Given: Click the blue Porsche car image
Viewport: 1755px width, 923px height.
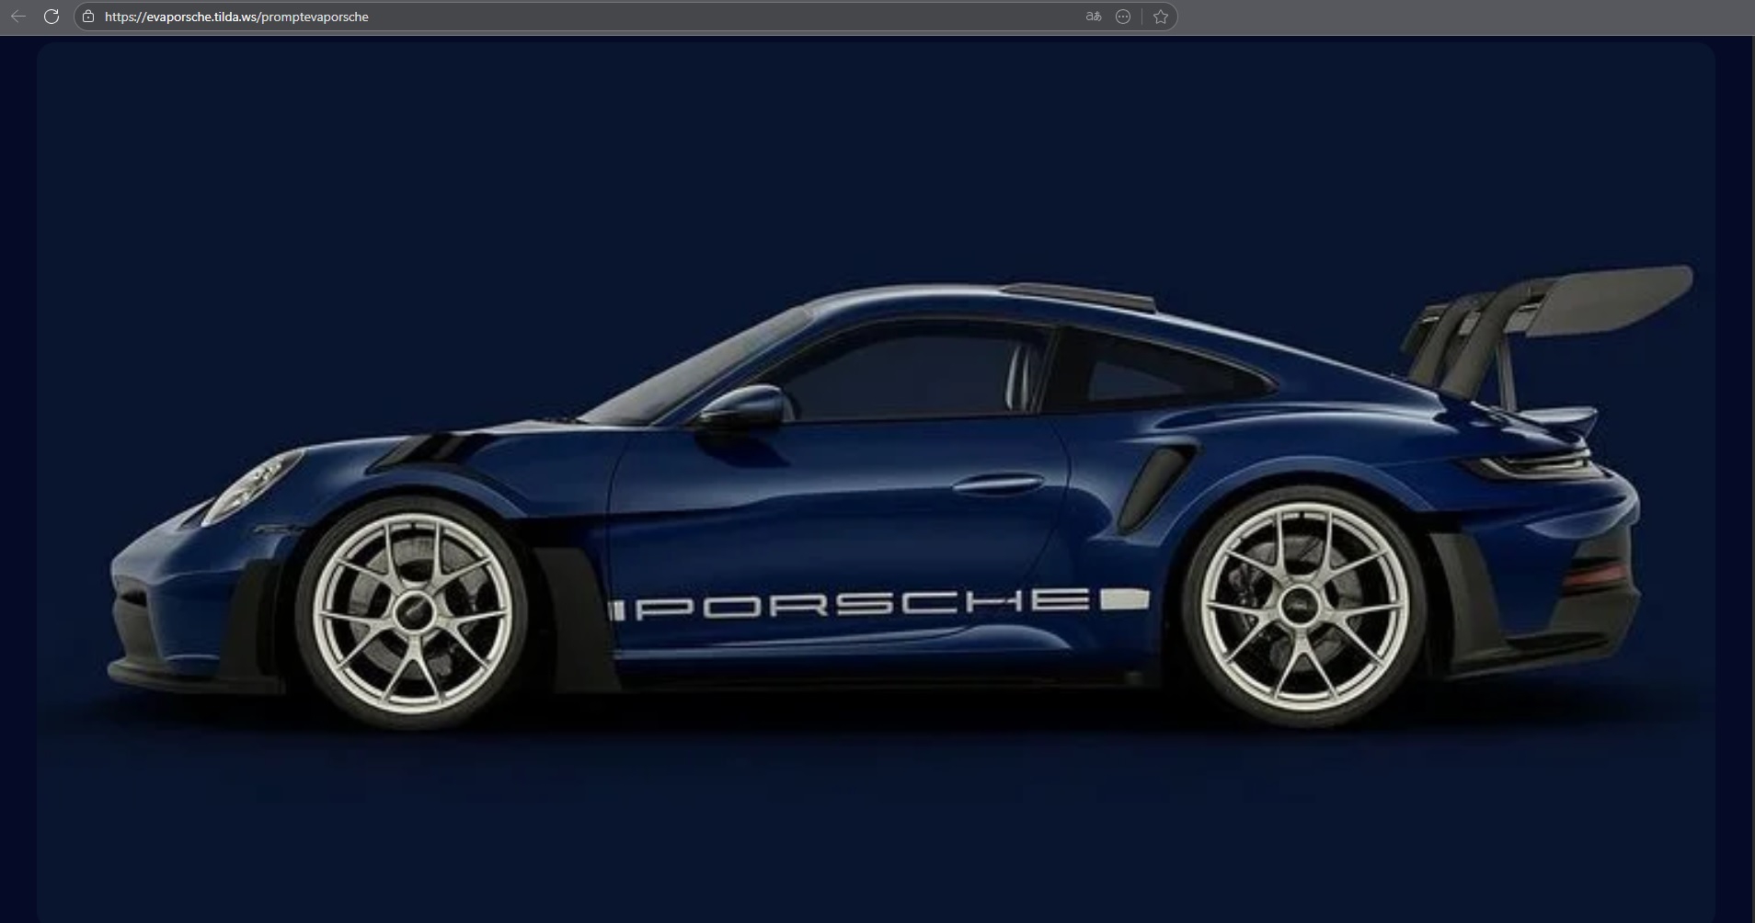Looking at the screenshot, I should (876, 482).
